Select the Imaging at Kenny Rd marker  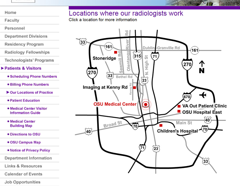click(135, 87)
